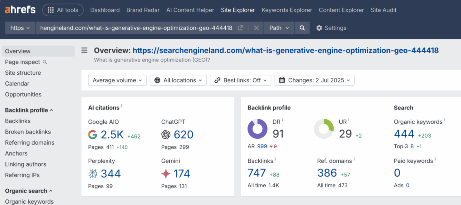Viewport: 461px width, 205px height.
Task: Open Referring IPs report
Action: tap(22, 175)
